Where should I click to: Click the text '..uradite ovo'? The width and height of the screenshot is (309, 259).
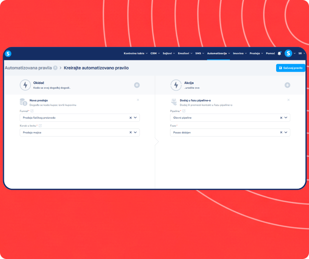point(192,88)
